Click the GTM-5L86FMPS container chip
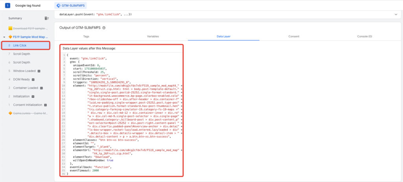The height and width of the screenshot is (182, 403). click(71, 6)
